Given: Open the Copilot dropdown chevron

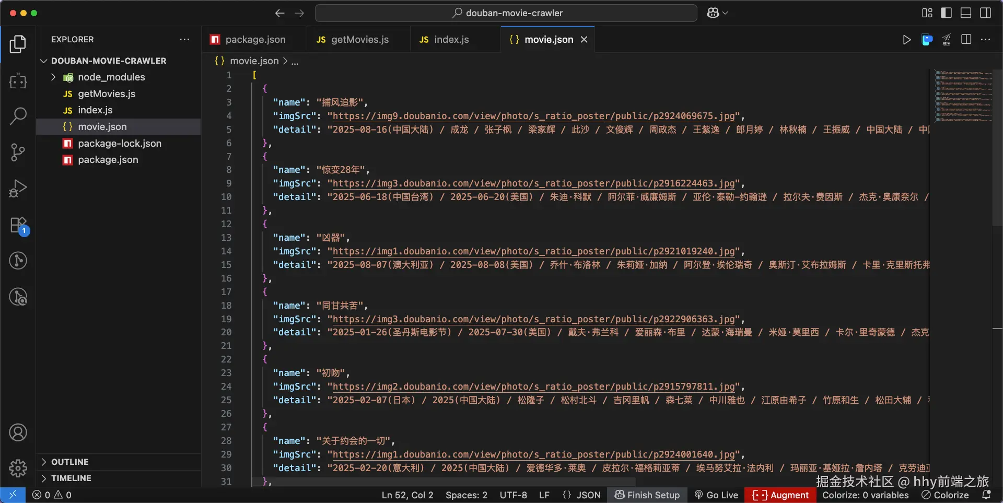Looking at the screenshot, I should point(725,13).
